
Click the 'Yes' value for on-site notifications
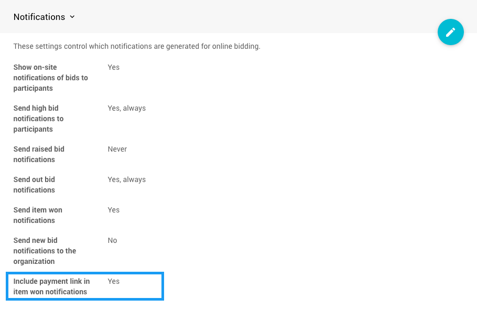click(113, 67)
